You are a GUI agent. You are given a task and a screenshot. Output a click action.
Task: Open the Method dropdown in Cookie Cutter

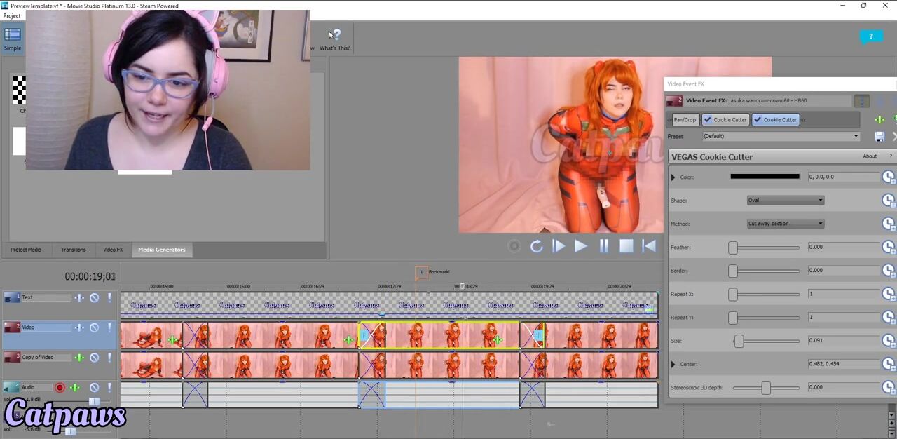pos(785,224)
